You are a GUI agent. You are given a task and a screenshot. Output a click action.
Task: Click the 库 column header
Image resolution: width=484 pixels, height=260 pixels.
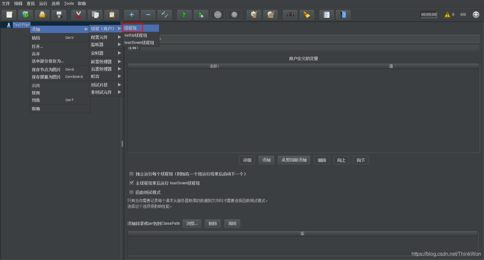tap(303, 234)
